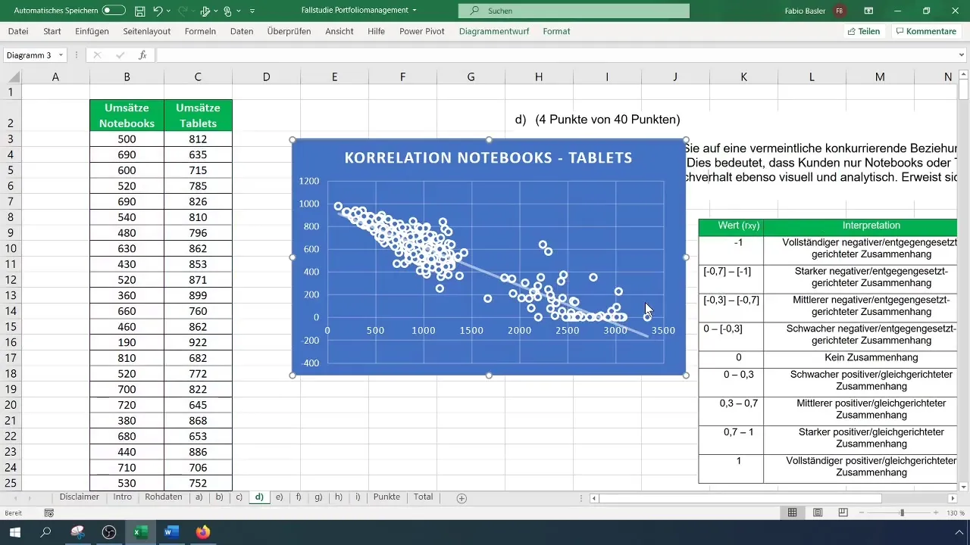Select cell containing 812
970x545 pixels.
coord(198,139)
